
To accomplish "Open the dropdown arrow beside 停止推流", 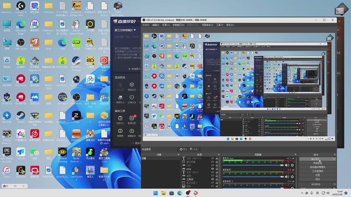I will tap(334, 159).
